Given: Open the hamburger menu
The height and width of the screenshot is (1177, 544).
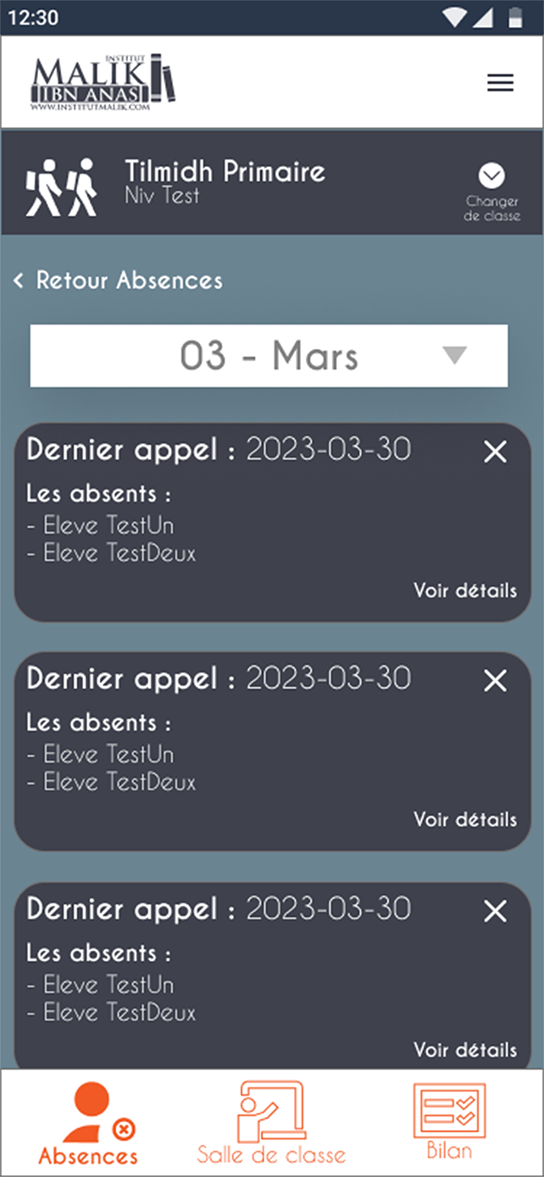Looking at the screenshot, I should click(500, 82).
